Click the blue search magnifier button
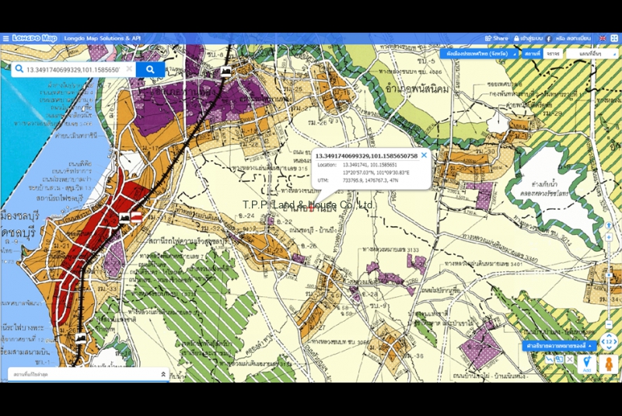The width and height of the screenshot is (622, 416). [150, 69]
